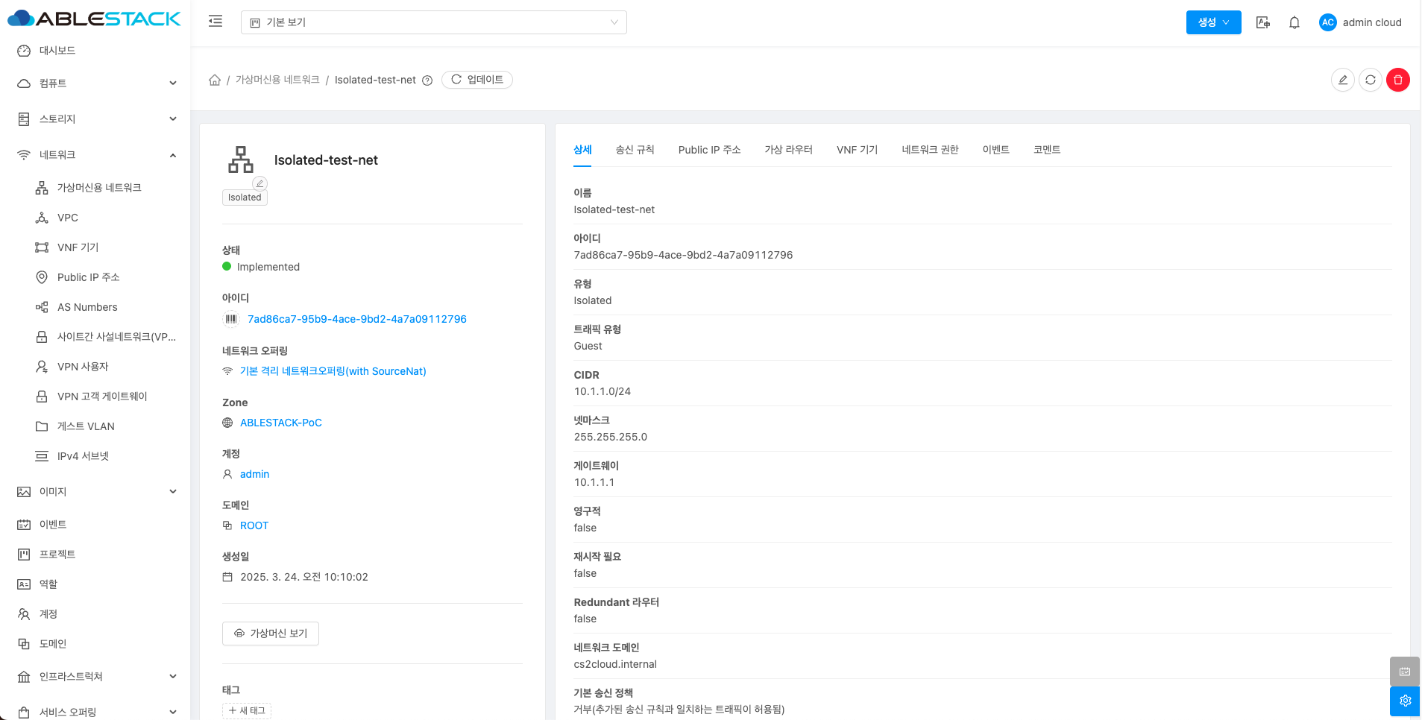Click the help question mark beside Isolated-test-net
Image resolution: width=1422 pixels, height=720 pixels.
(x=427, y=80)
